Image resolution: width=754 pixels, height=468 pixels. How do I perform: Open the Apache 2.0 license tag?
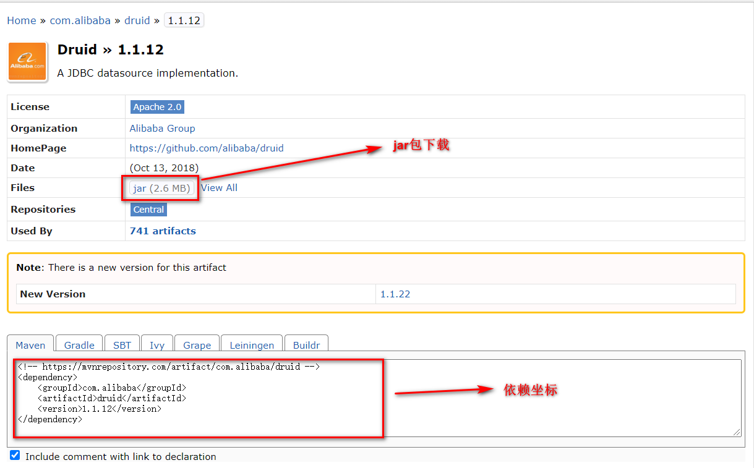click(x=158, y=107)
